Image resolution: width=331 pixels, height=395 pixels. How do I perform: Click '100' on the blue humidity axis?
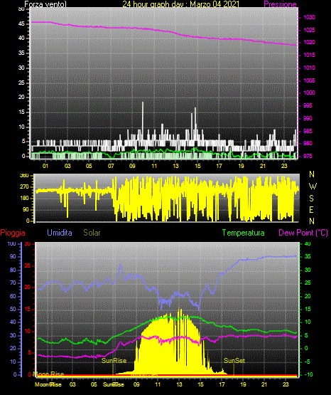12,244
